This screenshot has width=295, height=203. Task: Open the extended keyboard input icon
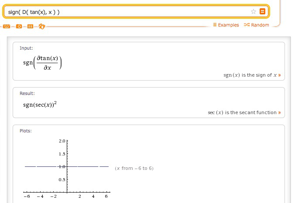pyautogui.click(x=6, y=27)
